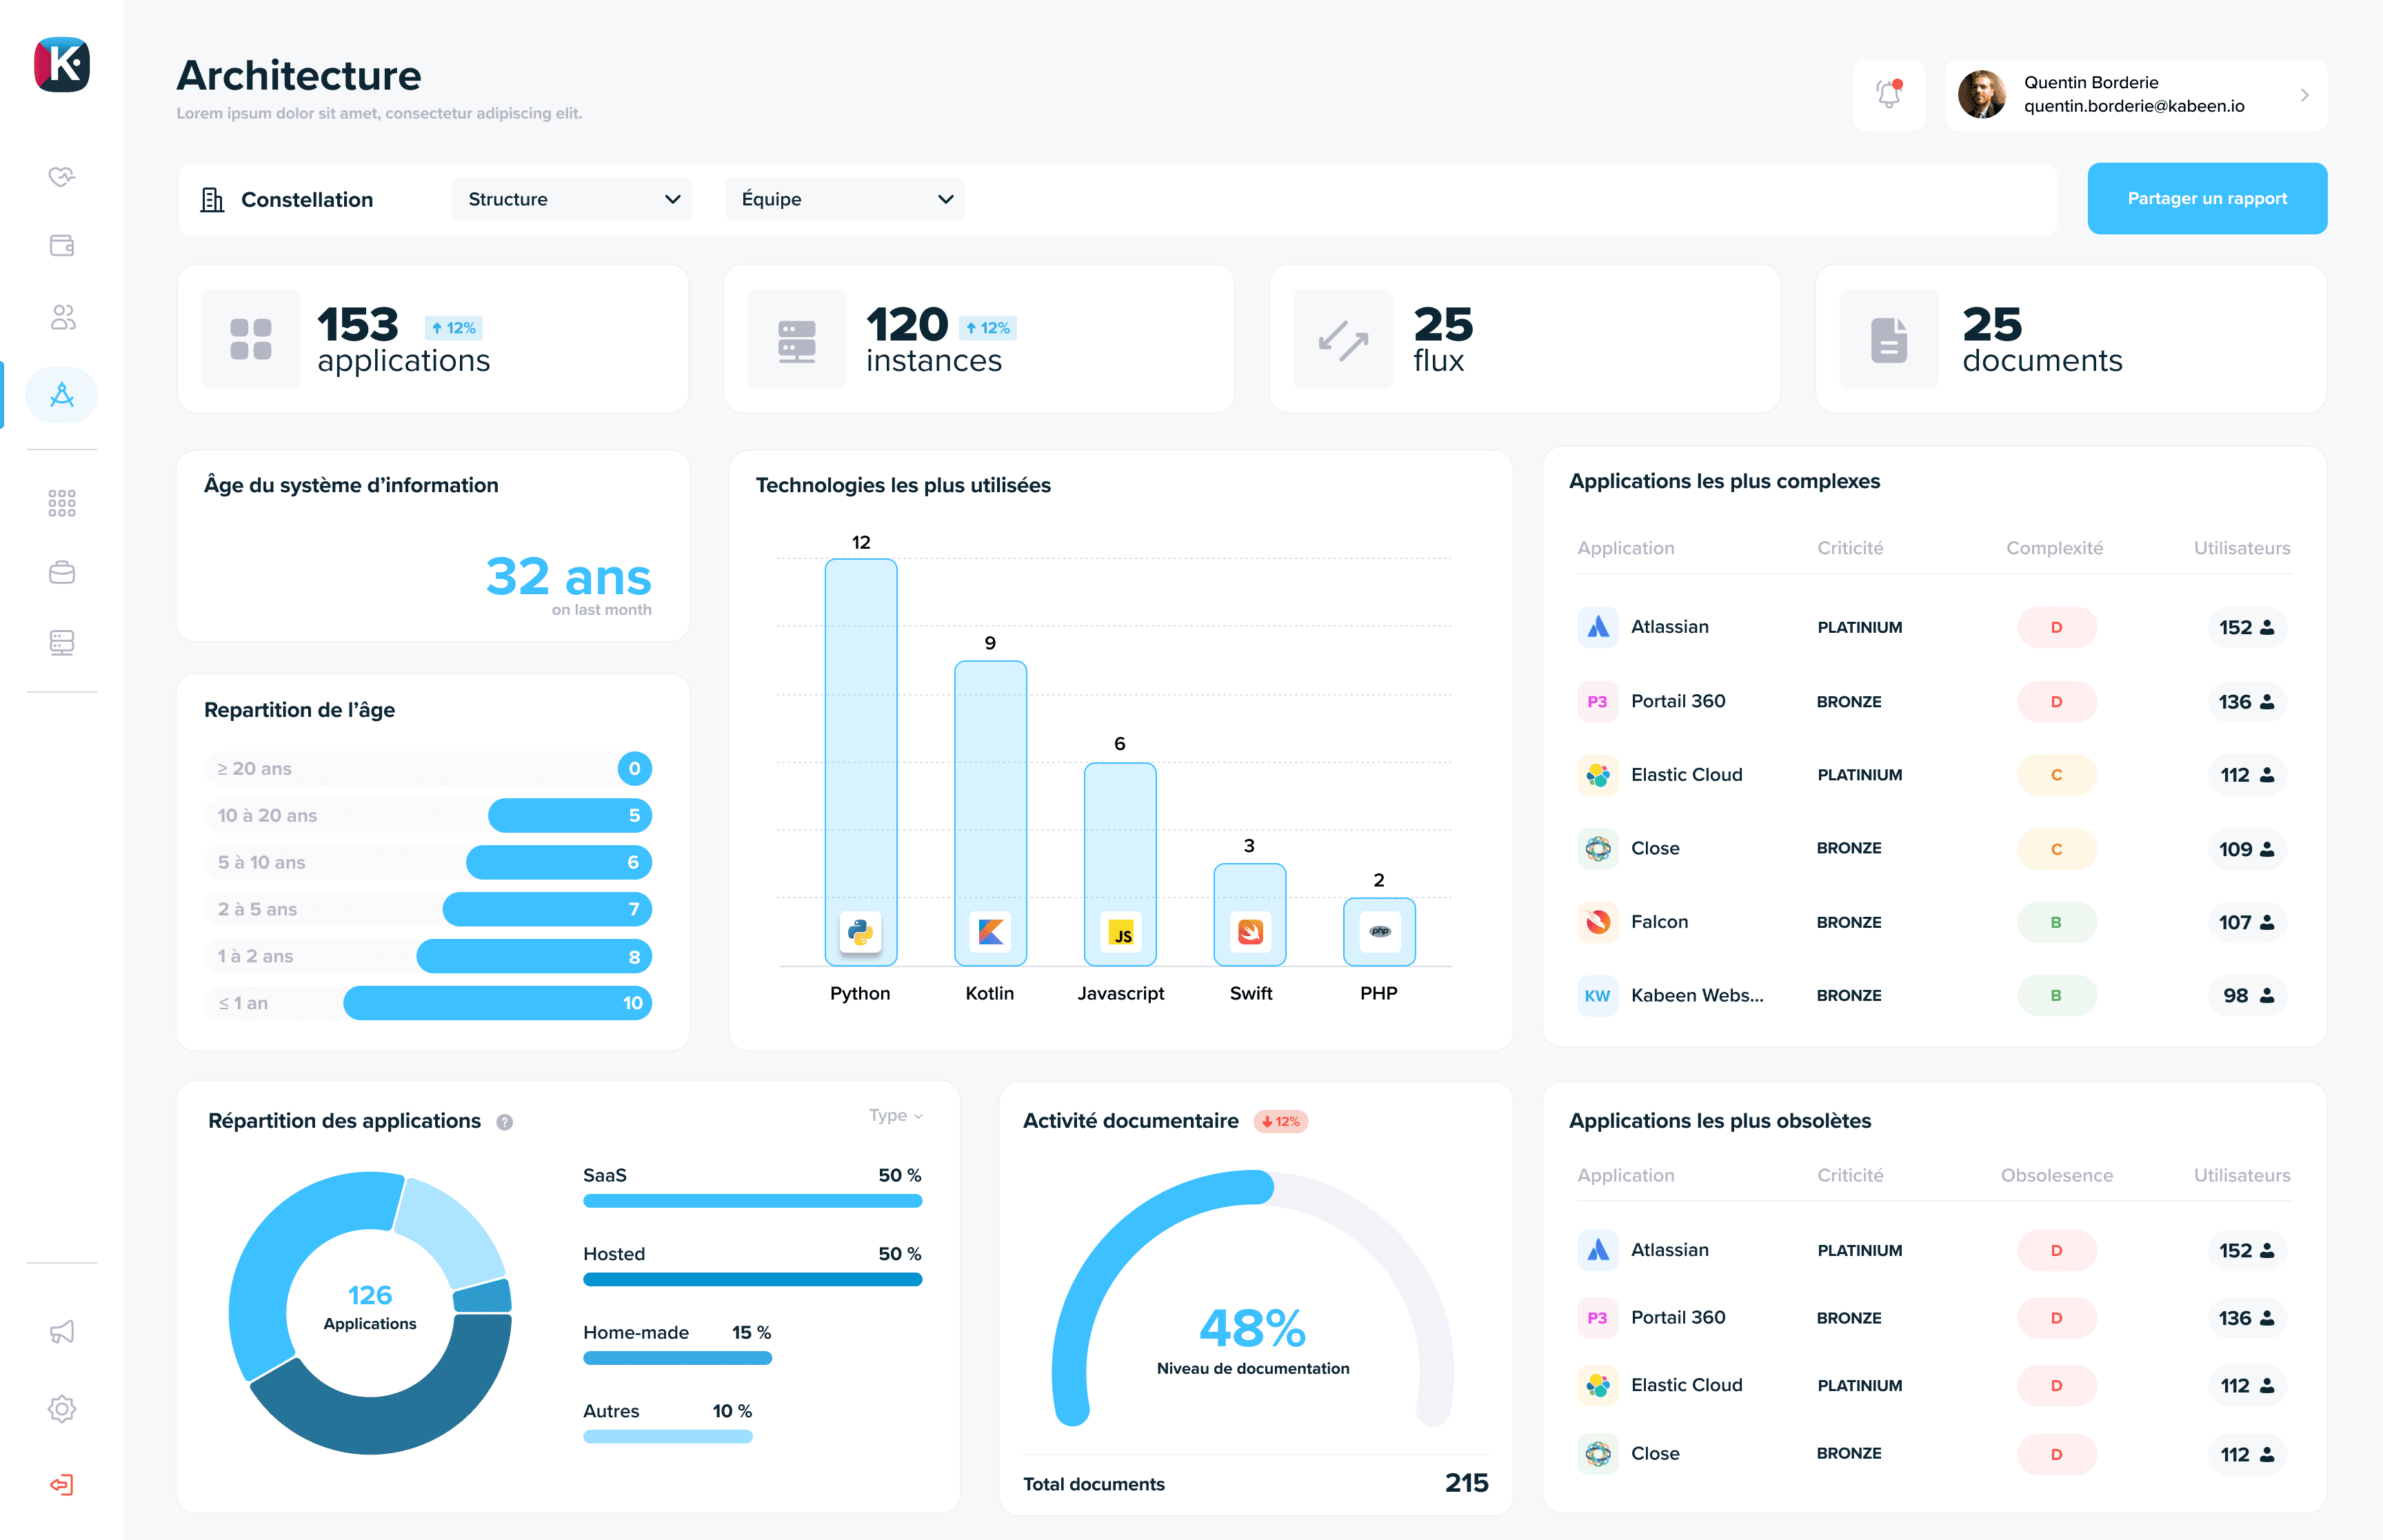Viewport: 2383px width, 1540px height.
Task: Select the wallet icon in the sidebar
Action: (x=61, y=245)
